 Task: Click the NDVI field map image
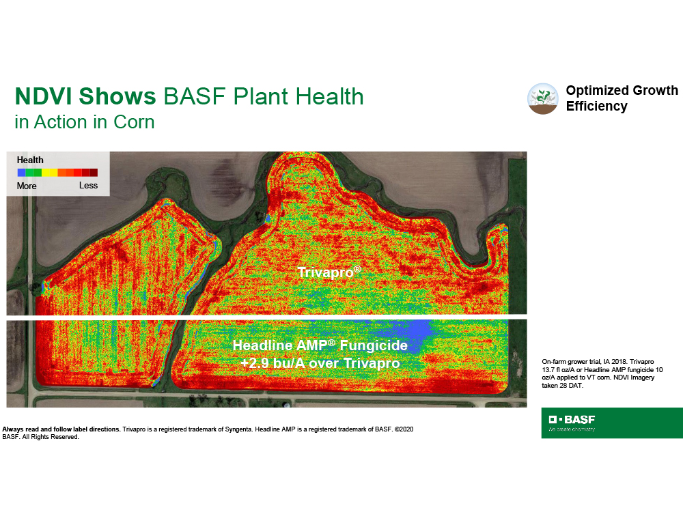[266, 279]
